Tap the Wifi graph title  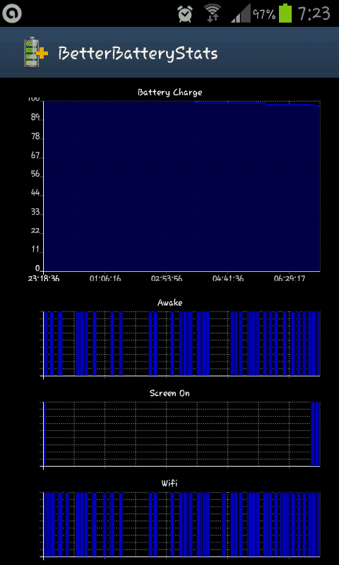pos(169,483)
